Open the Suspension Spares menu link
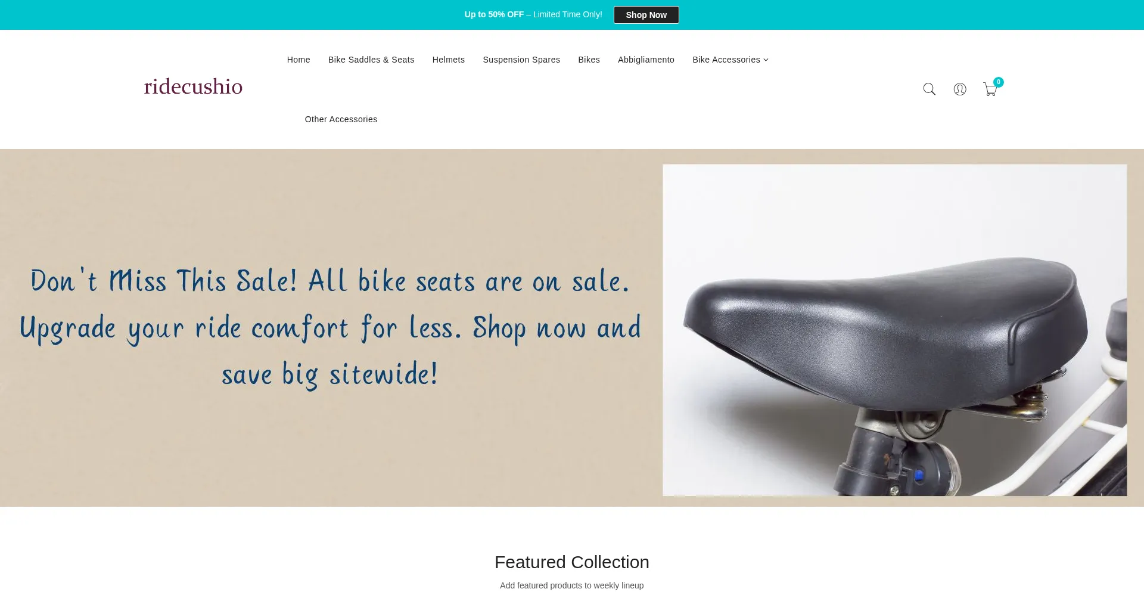The image size is (1144, 592). tap(521, 60)
